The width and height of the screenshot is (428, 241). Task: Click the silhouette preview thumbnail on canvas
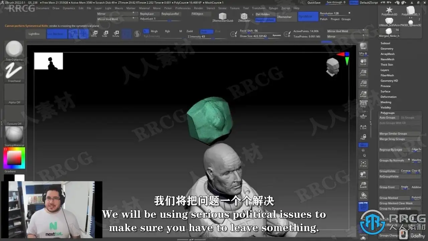click(x=48, y=61)
